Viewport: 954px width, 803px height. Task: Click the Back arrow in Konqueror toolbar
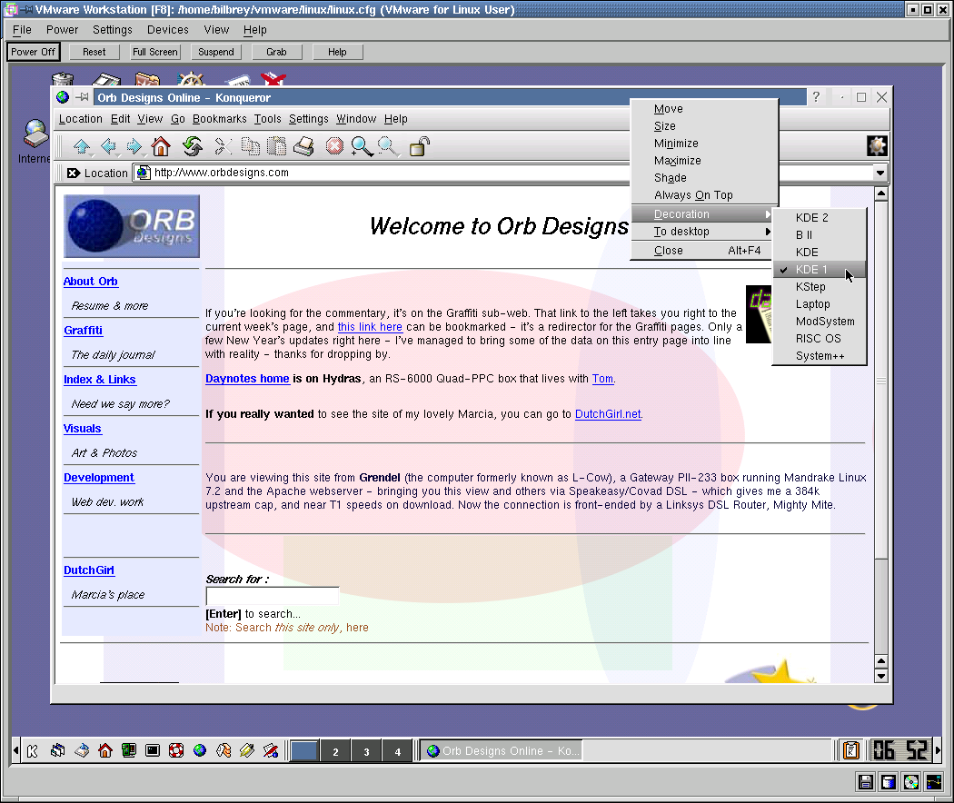click(x=108, y=146)
